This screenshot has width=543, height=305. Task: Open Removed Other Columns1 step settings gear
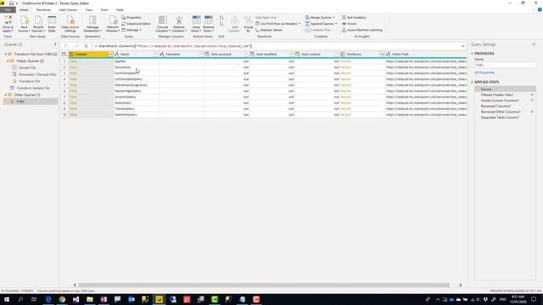(532, 112)
